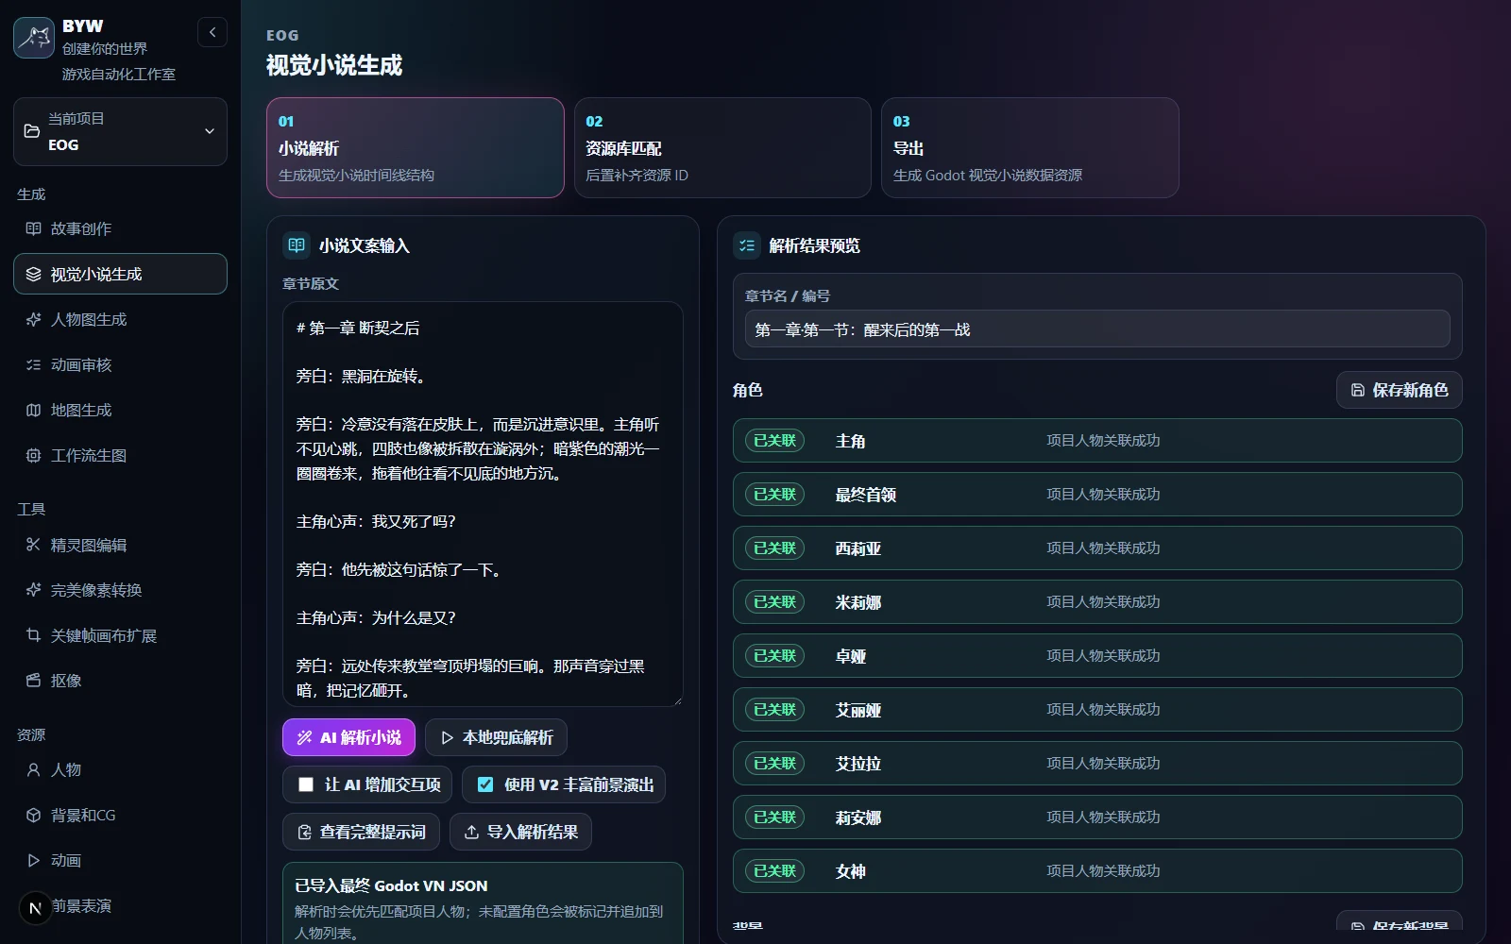This screenshot has width=1511, height=944.
Task: Enable 让 AI 增加交互项 checkbox
Action: [x=306, y=784]
